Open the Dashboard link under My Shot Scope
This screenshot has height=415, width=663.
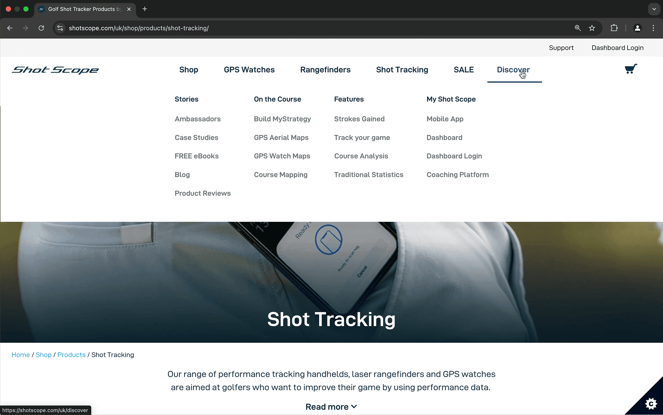point(445,137)
